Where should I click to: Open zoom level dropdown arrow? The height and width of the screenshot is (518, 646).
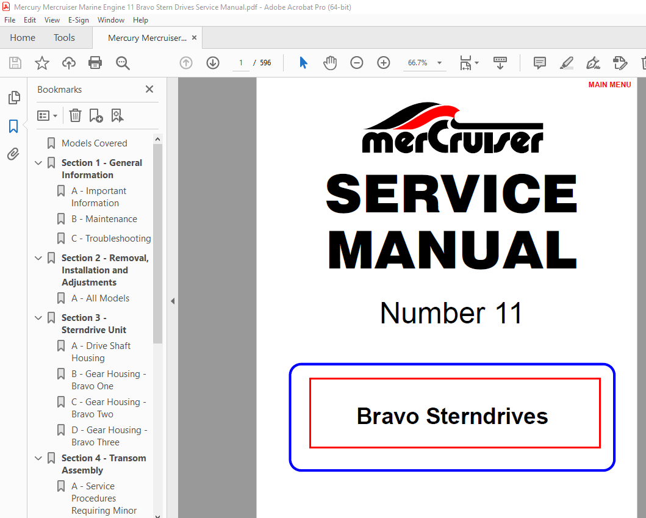point(440,63)
